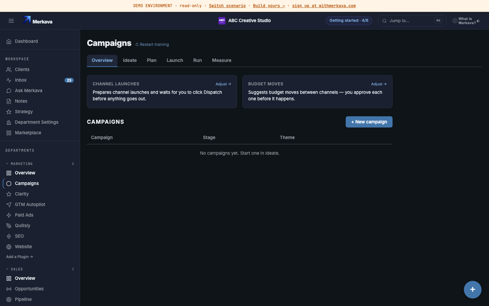
Task: Click the Paid Ads lightning icon
Action: point(9,215)
